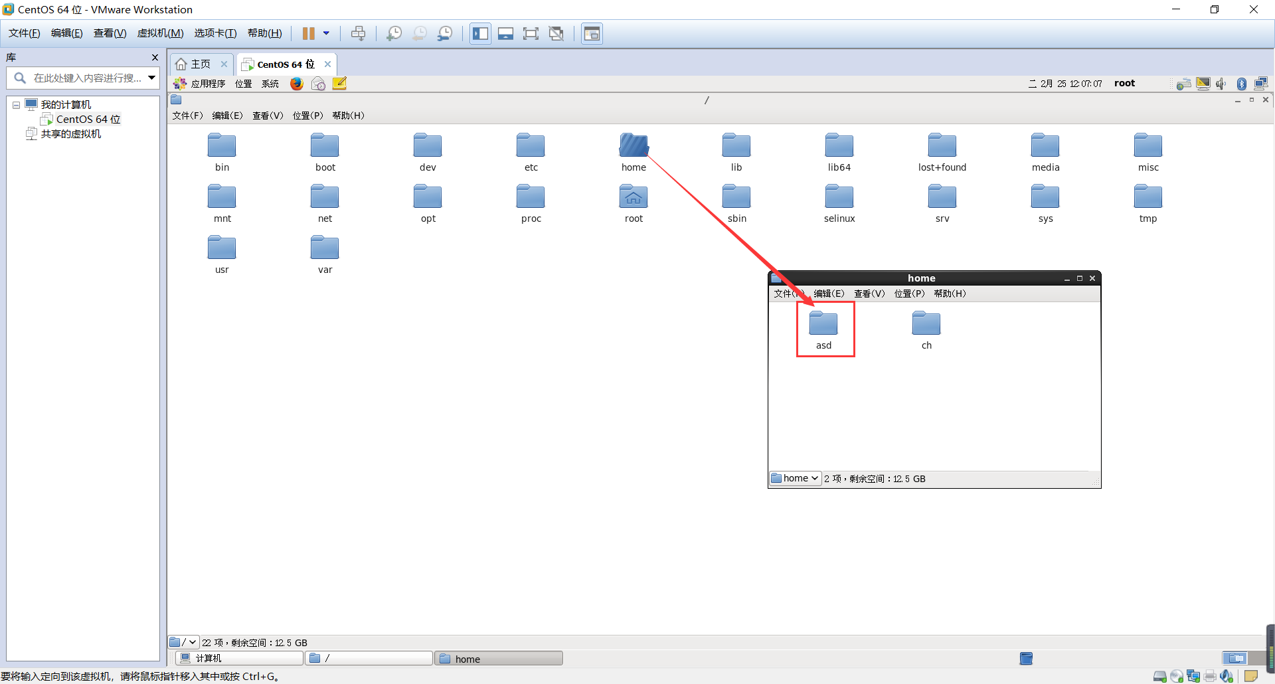Select the asd folder in home window

823,331
